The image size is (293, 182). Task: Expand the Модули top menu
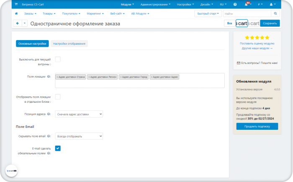127,4
